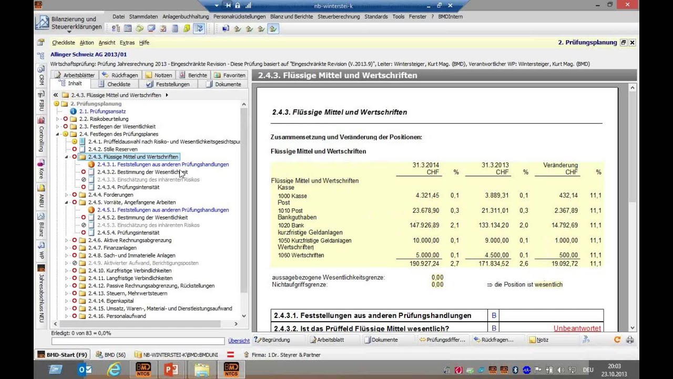Screen dimensions: 673x379
Task: Expand 2.3. Festlegen der Wesentlichkeit node
Action: (58, 127)
